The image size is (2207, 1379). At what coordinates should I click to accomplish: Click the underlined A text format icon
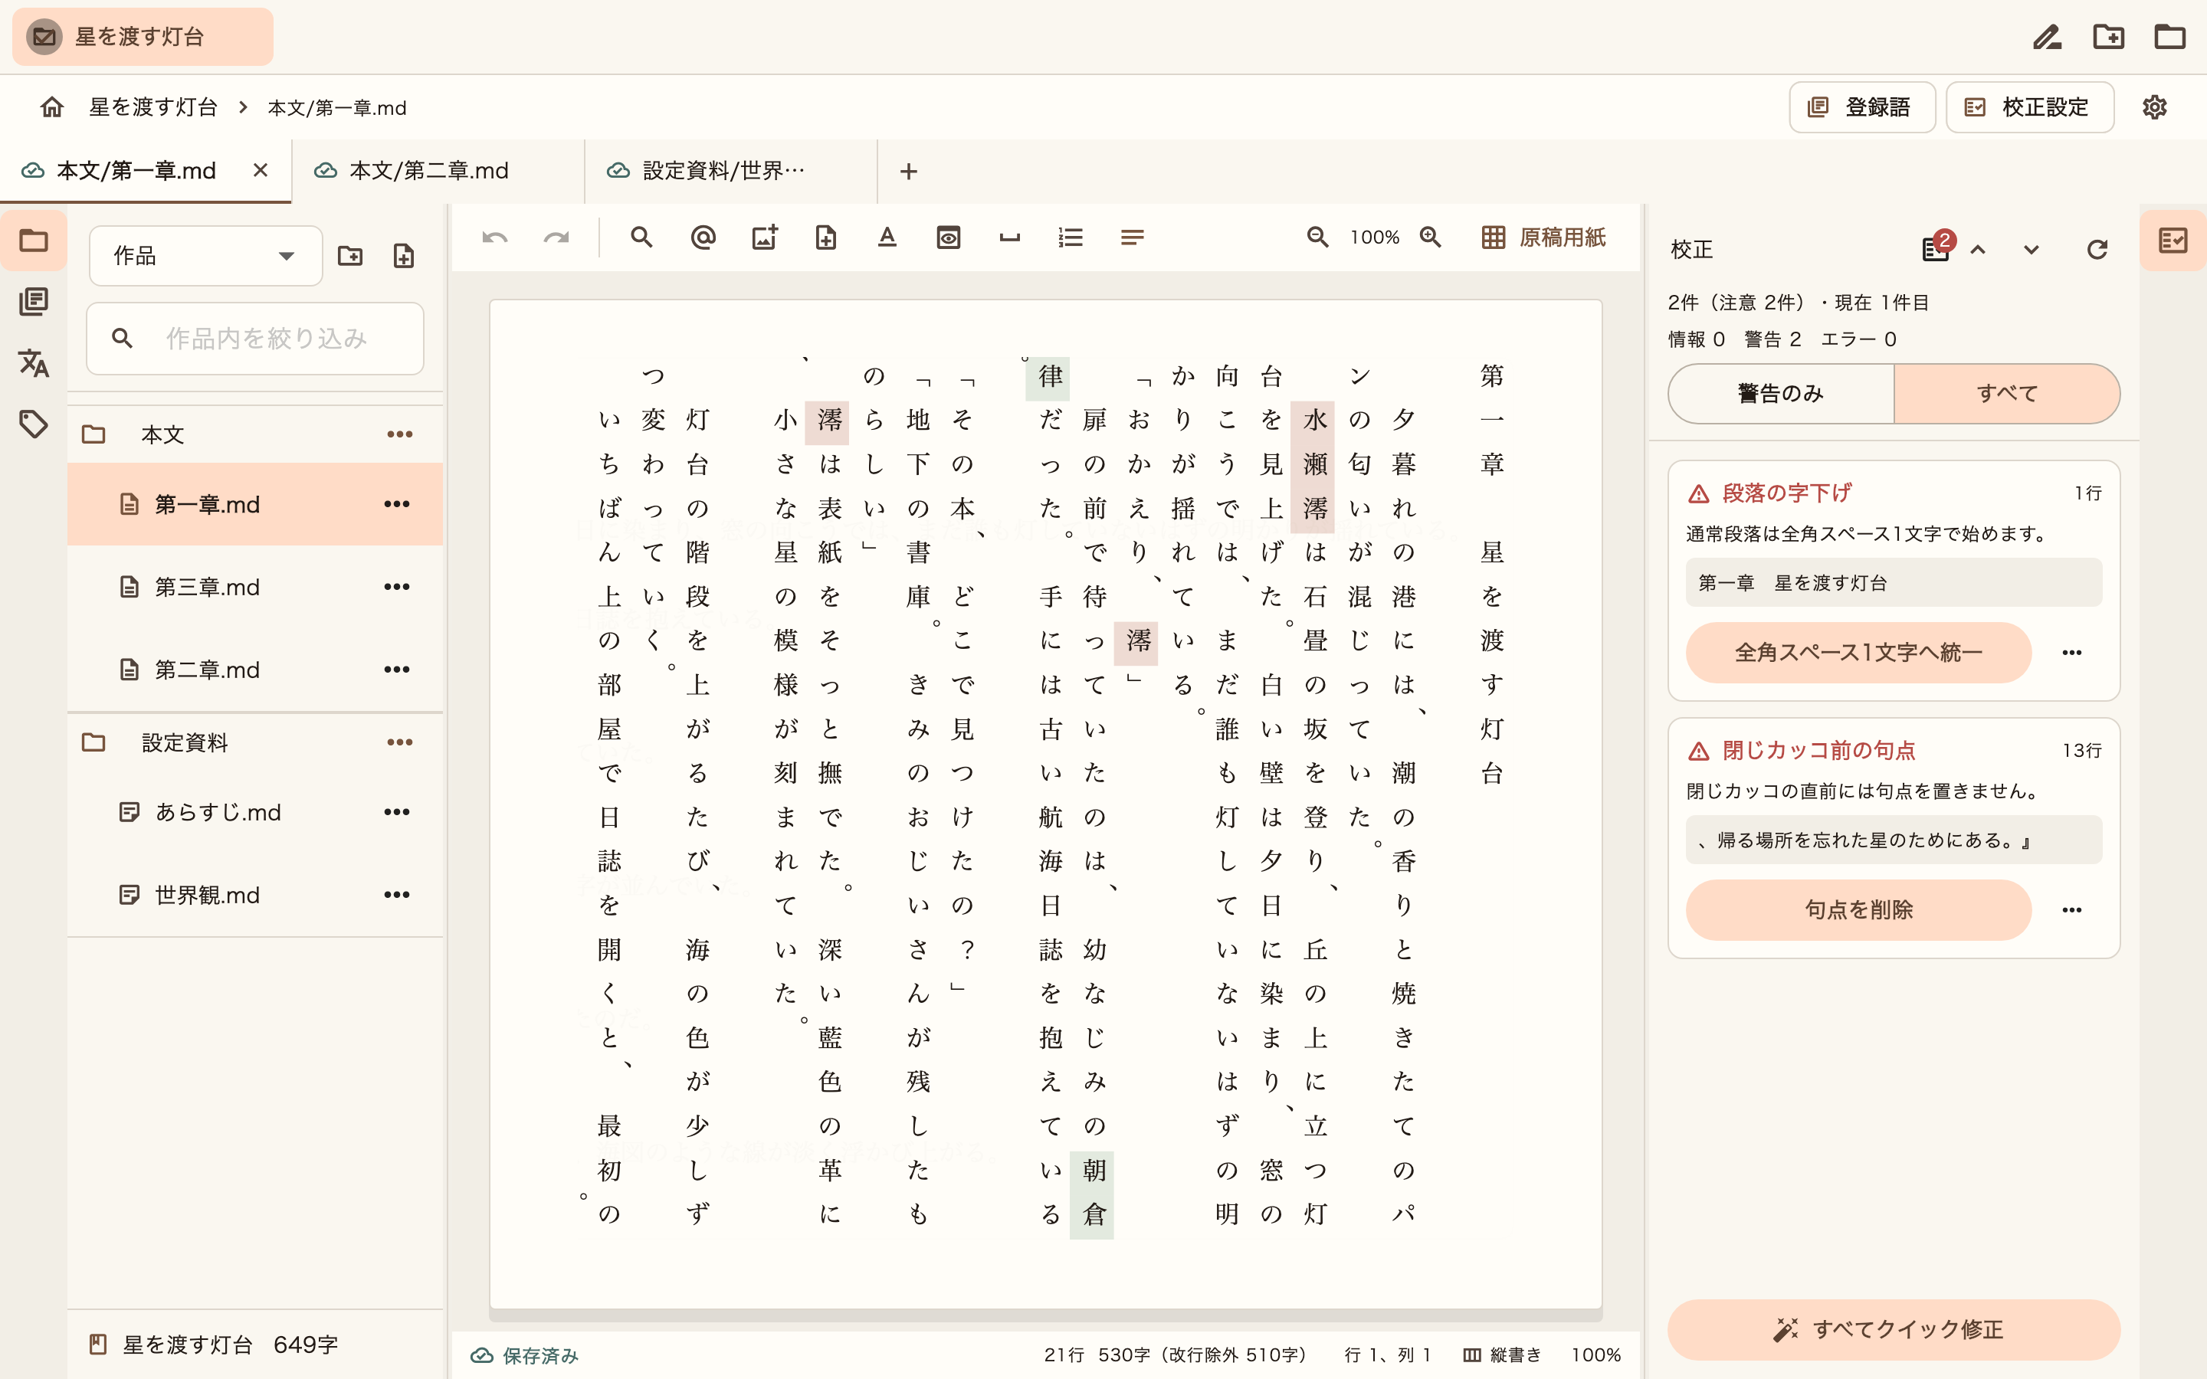887,238
